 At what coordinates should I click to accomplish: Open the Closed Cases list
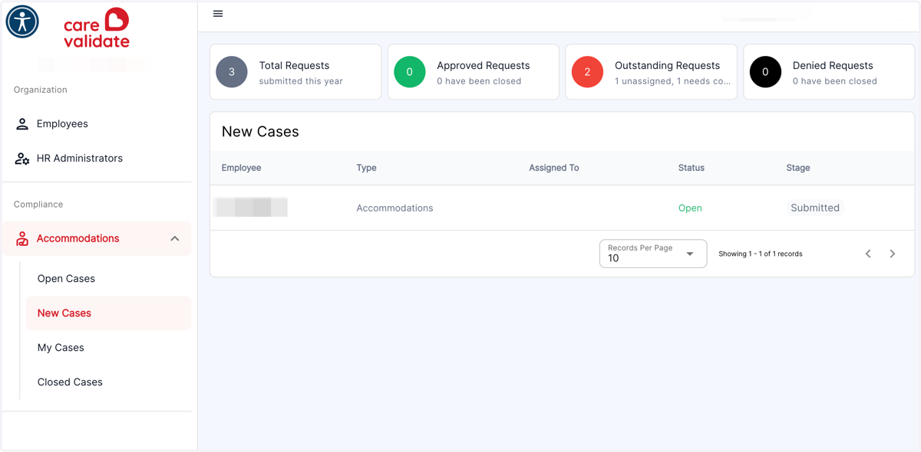coord(108,382)
